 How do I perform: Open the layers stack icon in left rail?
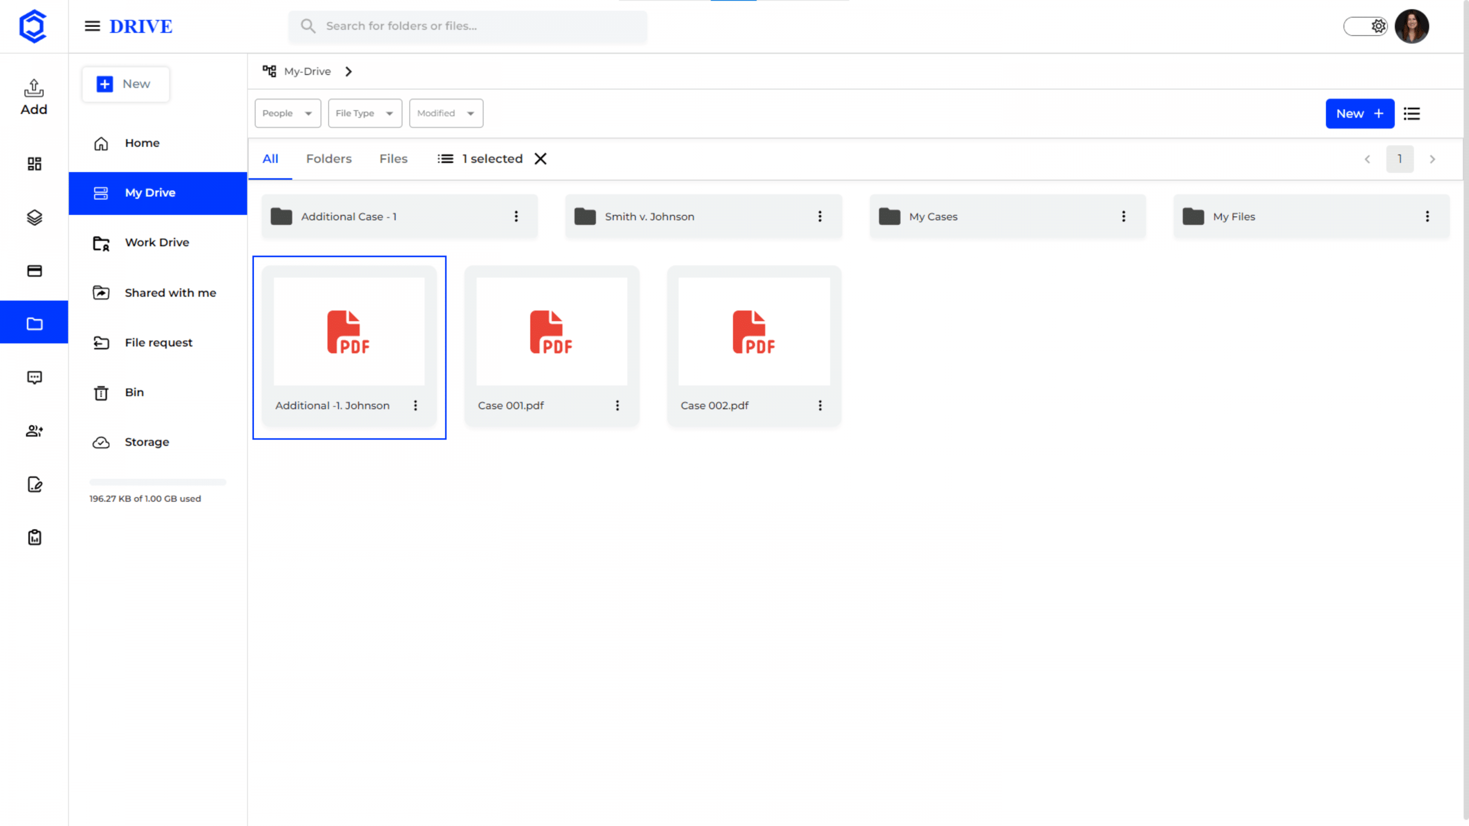pos(34,218)
